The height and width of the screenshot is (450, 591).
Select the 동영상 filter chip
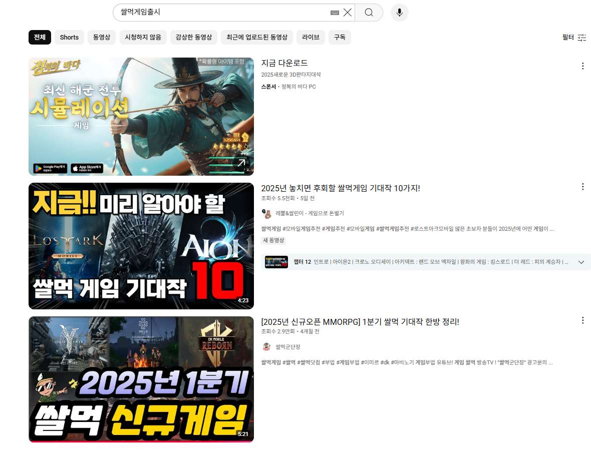(102, 37)
